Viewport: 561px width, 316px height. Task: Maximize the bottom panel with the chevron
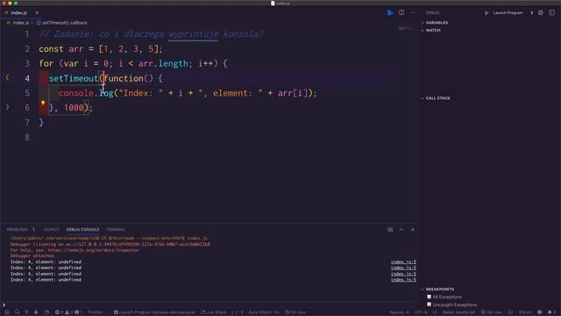coord(401,230)
